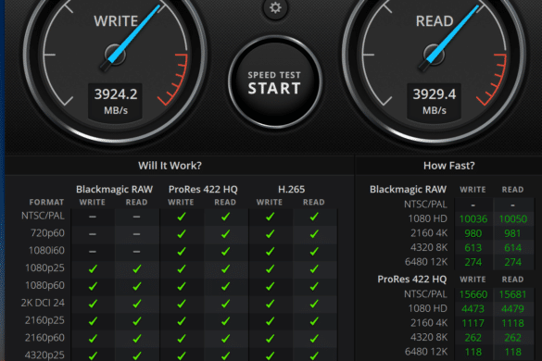Click the FORMAT column label
Image resolution: width=542 pixels, height=361 pixels.
46,202
